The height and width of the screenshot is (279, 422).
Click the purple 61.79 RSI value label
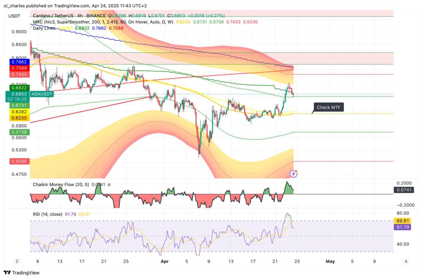pos(402,227)
